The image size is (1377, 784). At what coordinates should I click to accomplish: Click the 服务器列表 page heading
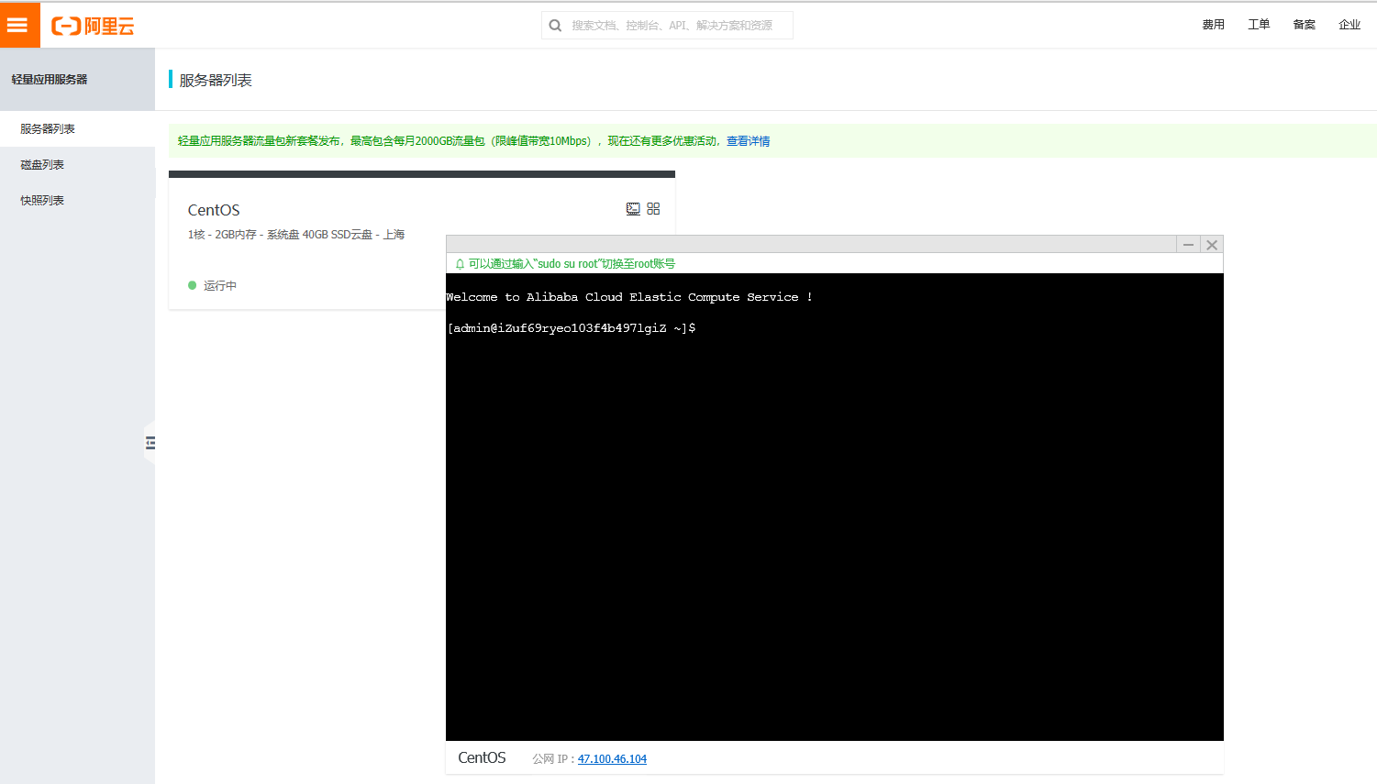click(x=216, y=80)
